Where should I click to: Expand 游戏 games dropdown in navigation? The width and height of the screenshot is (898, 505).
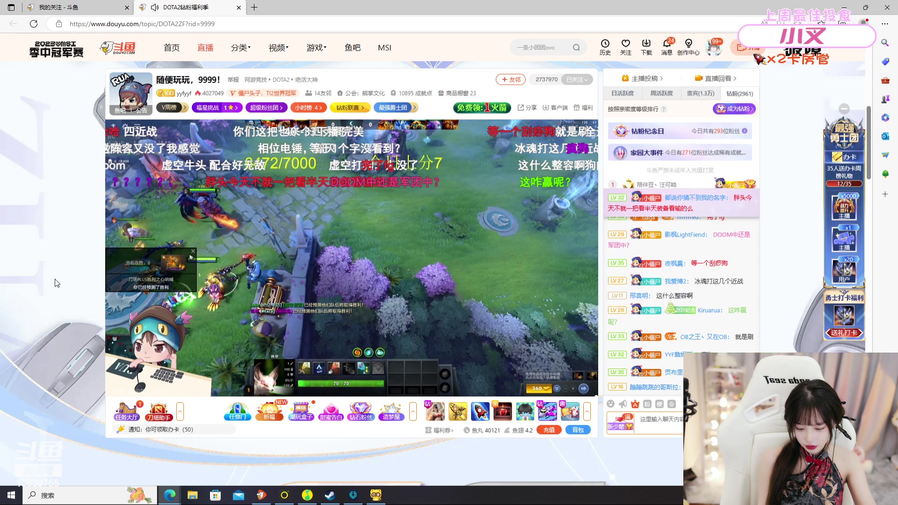(317, 48)
